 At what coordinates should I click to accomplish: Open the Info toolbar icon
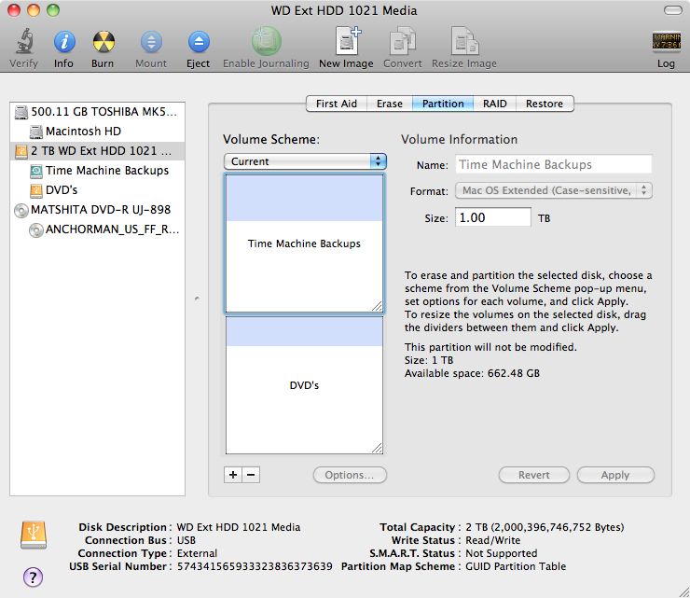64,42
